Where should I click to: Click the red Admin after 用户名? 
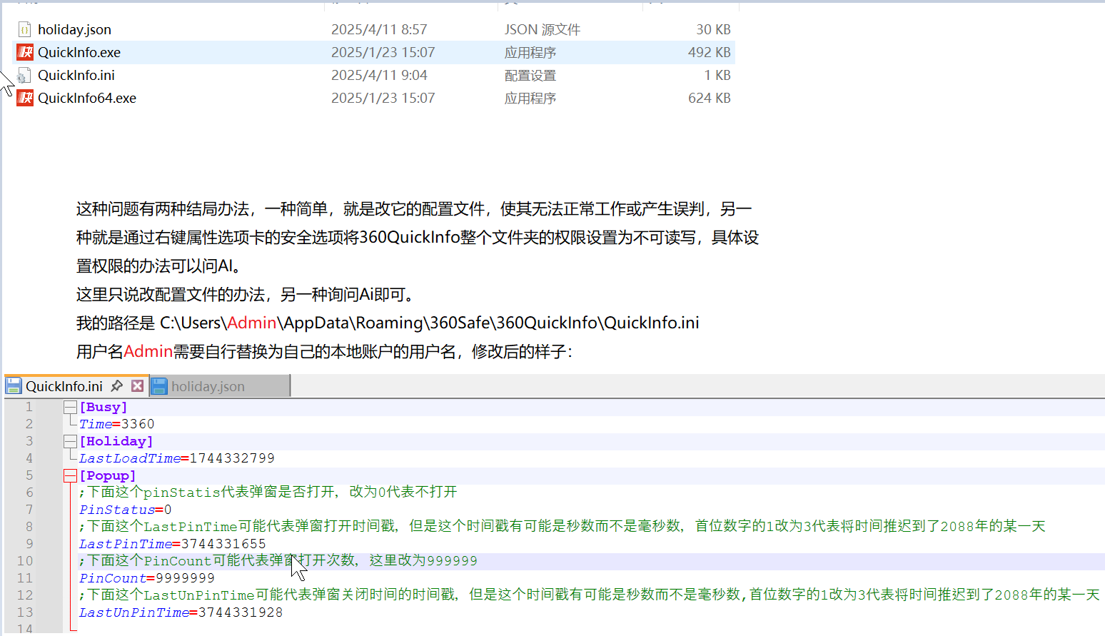[148, 351]
